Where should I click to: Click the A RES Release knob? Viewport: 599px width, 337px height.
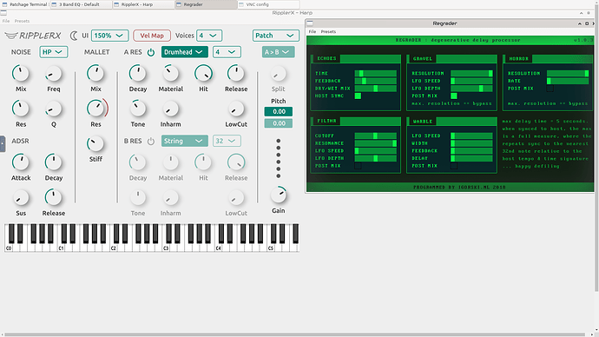pos(236,73)
